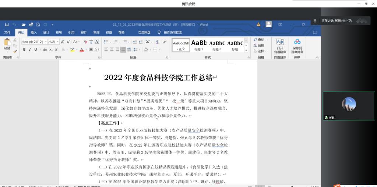Screen dimensions: 377x187
Task: Expand the Styles gallery more arrow
Action: [246, 51]
